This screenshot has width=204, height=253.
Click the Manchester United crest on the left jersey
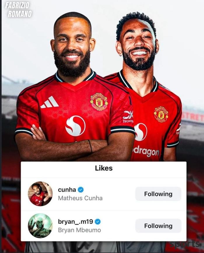click(99, 102)
